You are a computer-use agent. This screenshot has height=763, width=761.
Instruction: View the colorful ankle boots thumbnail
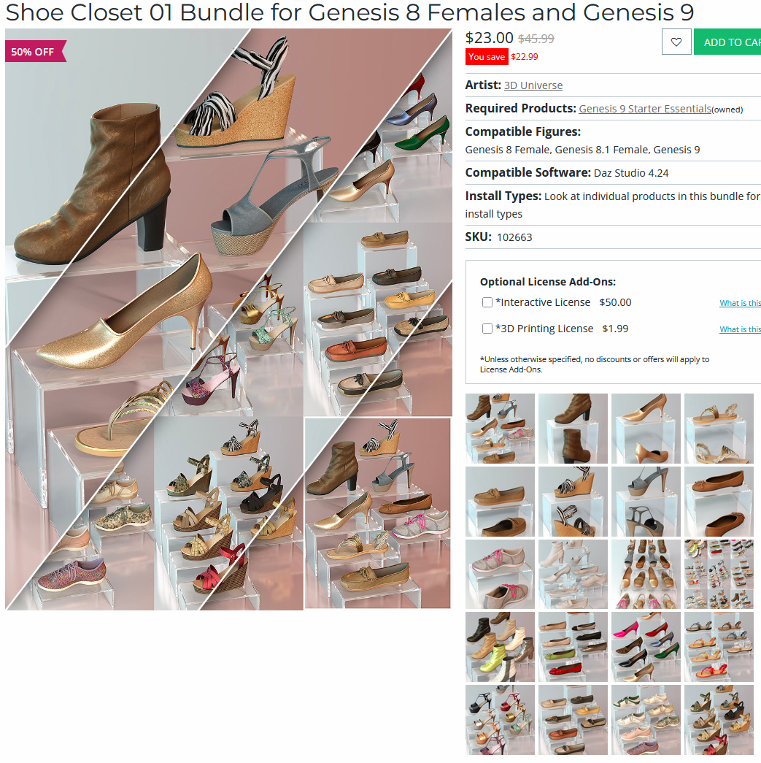500,647
